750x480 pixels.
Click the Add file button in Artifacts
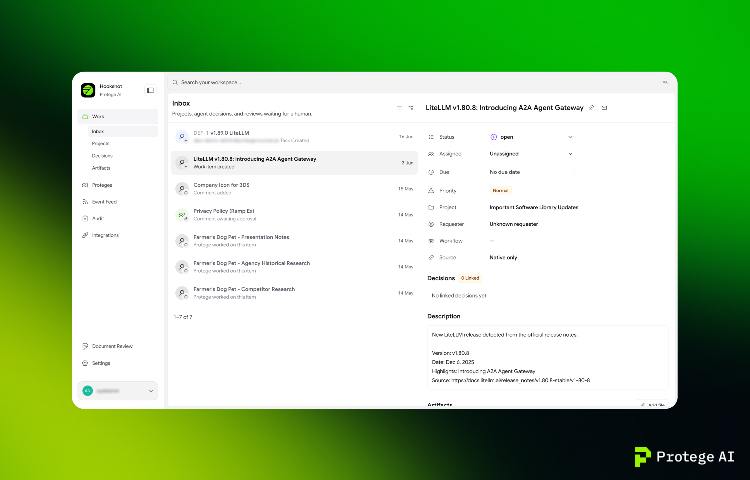point(652,404)
